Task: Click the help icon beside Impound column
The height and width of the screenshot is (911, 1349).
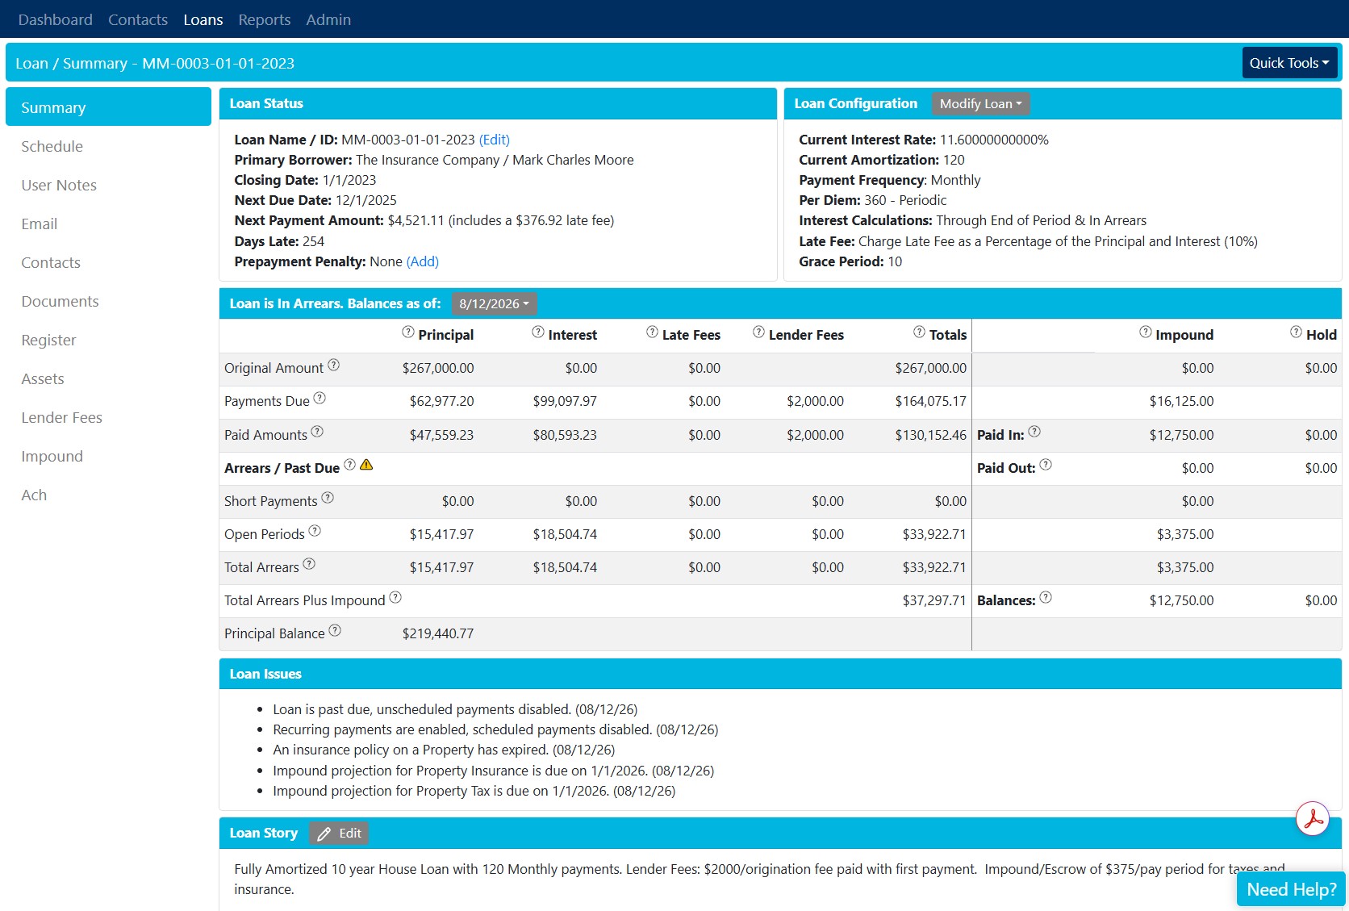Action: 1146,332
